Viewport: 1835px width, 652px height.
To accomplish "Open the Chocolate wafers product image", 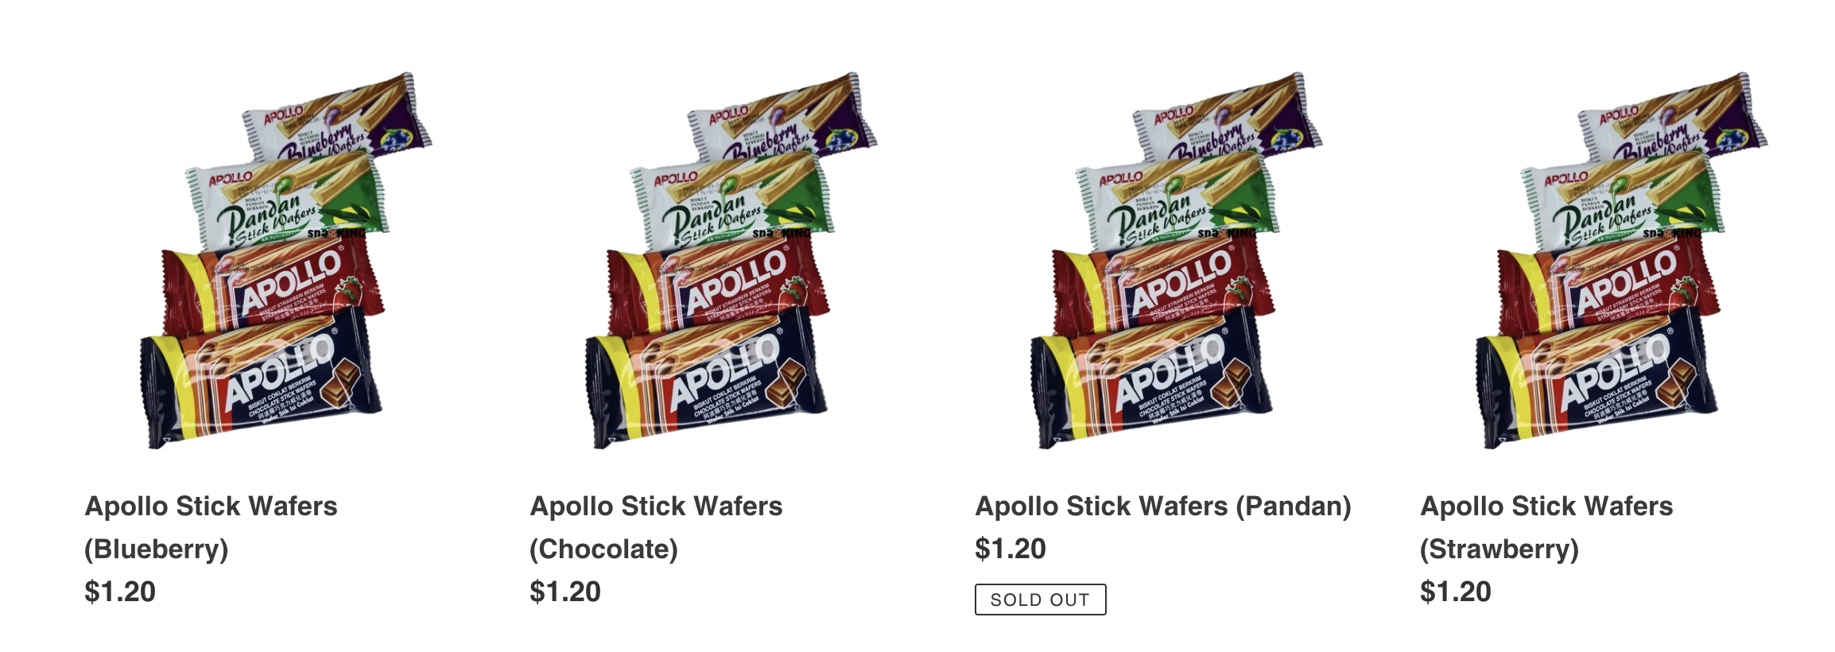I will (731, 261).
